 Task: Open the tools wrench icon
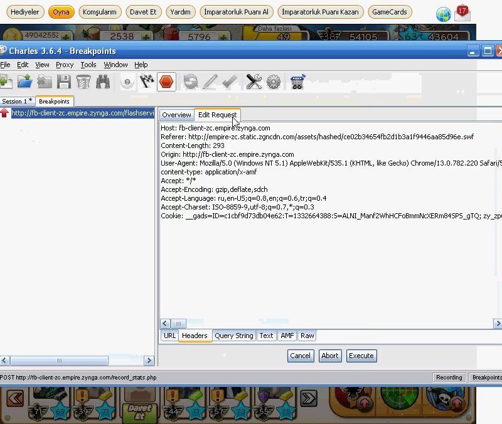pos(254,82)
